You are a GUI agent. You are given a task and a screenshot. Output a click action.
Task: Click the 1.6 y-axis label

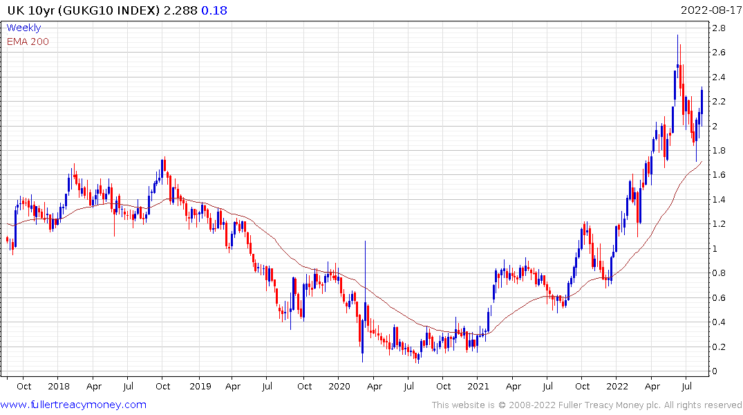(719, 175)
